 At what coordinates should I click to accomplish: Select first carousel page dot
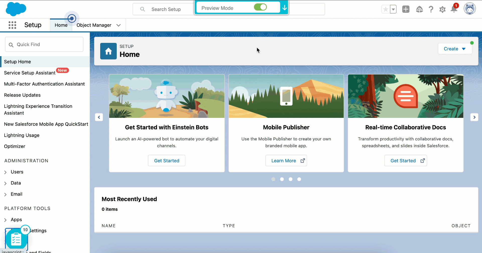[273, 179]
